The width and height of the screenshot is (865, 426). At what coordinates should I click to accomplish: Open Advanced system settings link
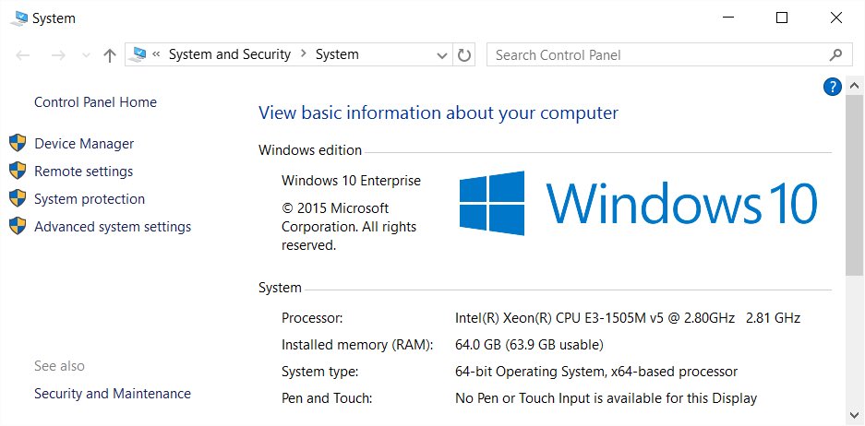click(113, 227)
